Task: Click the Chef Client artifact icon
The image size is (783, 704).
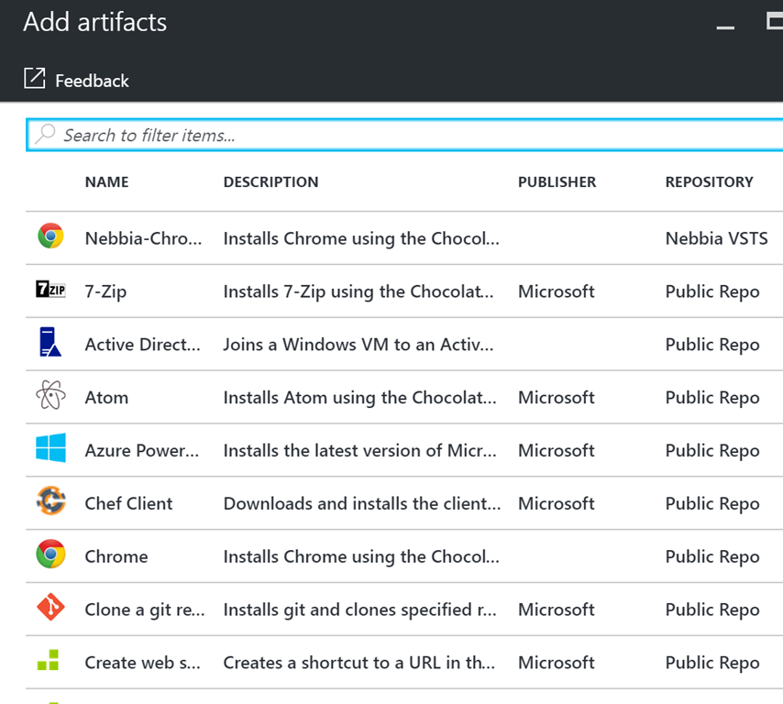Action: (50, 500)
